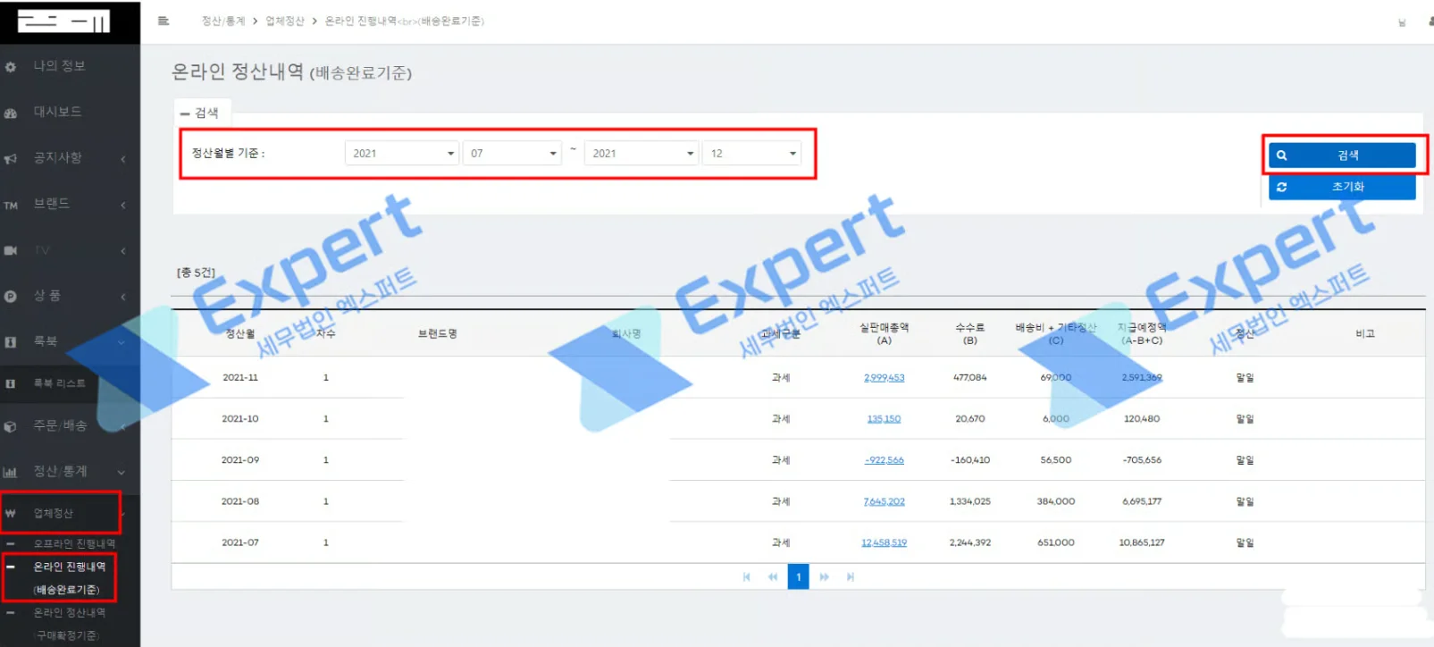This screenshot has width=1434, height=647.
Task: Open the start month dropdown showing 07
Action: click(x=512, y=154)
